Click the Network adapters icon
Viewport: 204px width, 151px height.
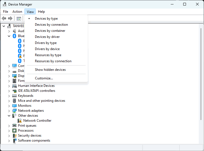coord(14,111)
